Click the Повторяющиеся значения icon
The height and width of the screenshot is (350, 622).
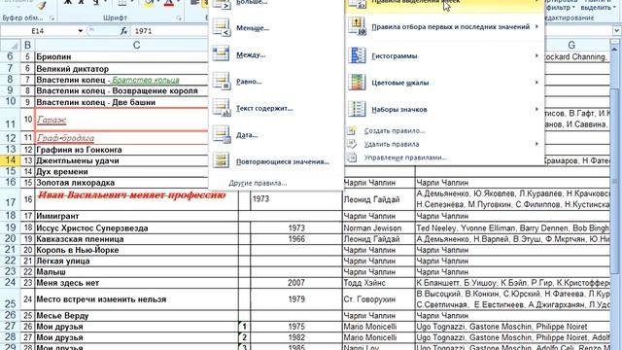221,160
